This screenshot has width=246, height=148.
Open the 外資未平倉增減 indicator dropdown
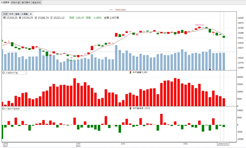coord(16,109)
